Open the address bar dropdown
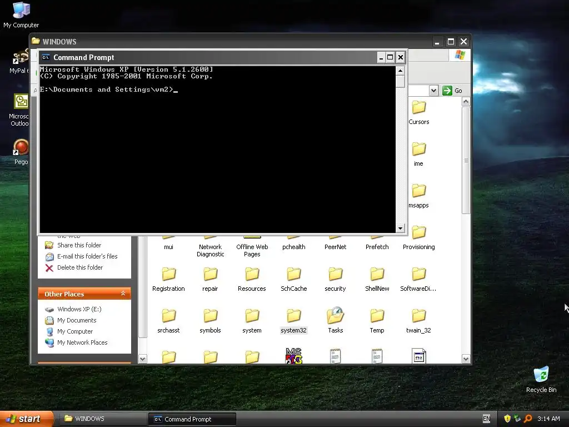Screen dimensions: 569x427 point(433,91)
